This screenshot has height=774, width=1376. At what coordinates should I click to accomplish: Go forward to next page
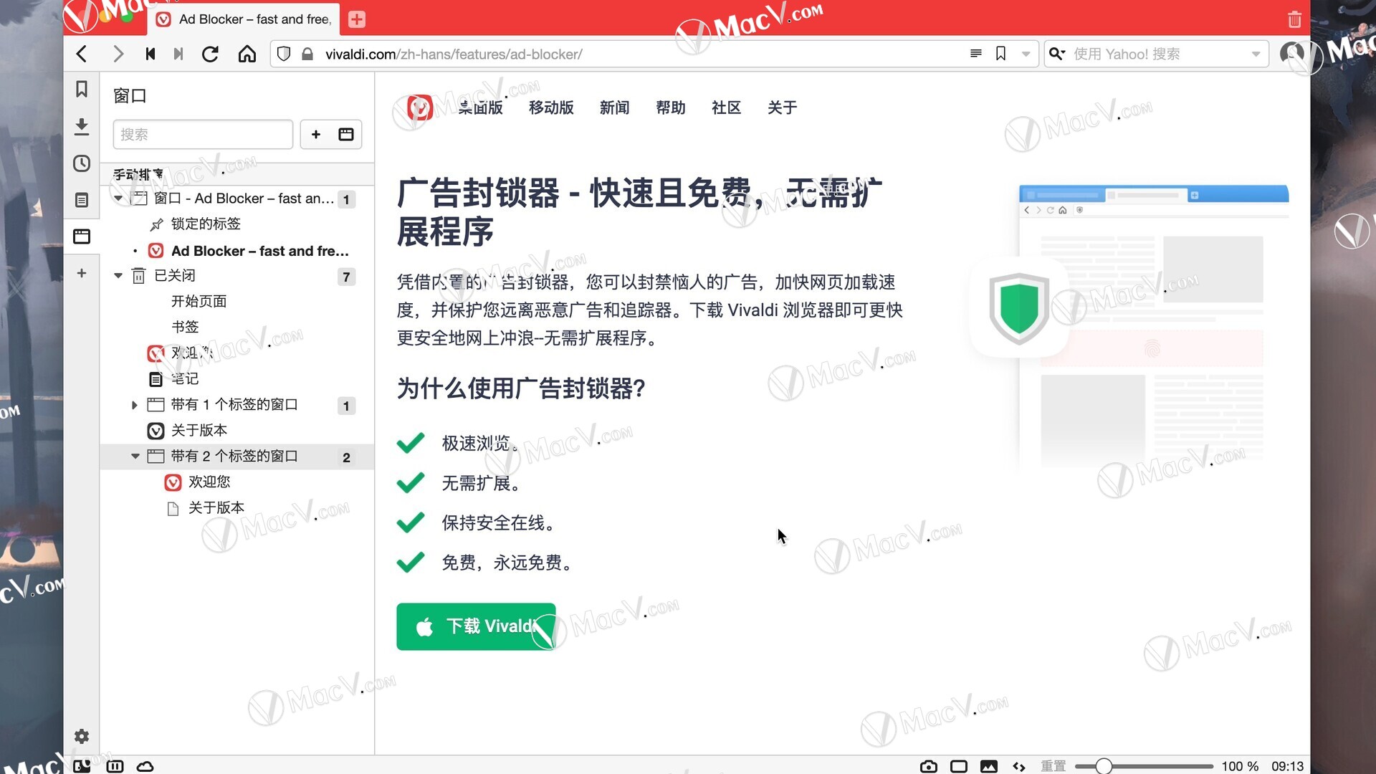point(118,54)
